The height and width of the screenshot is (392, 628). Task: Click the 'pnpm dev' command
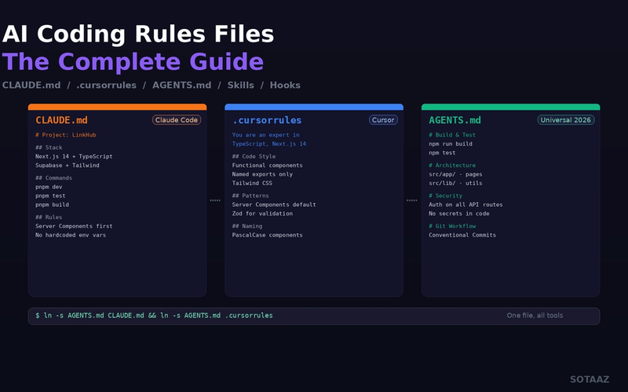coord(49,187)
